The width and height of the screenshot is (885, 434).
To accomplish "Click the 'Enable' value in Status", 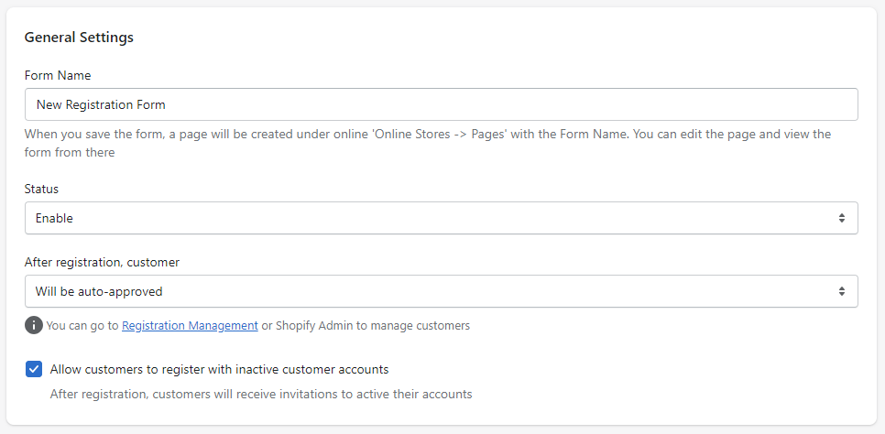I will (x=54, y=218).
